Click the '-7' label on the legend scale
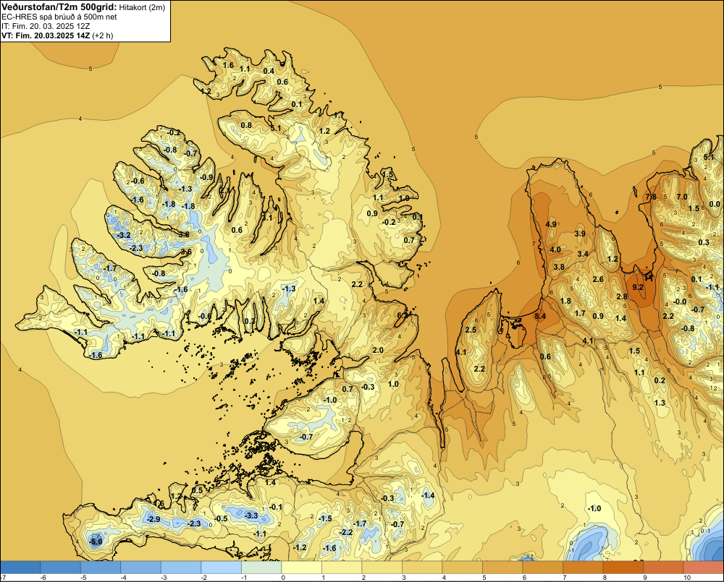 [x=3, y=578]
